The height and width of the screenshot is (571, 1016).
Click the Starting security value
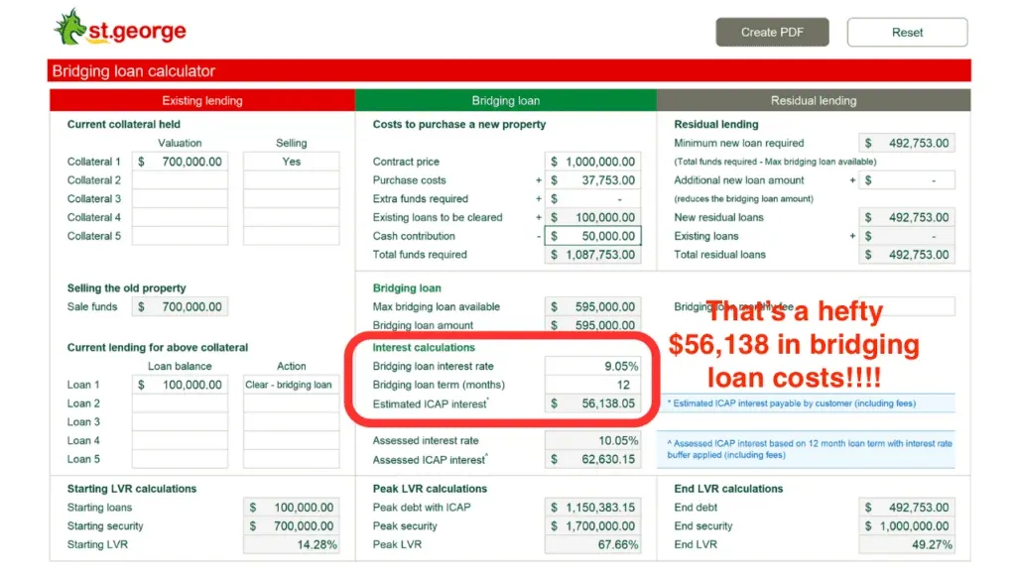pos(291,525)
